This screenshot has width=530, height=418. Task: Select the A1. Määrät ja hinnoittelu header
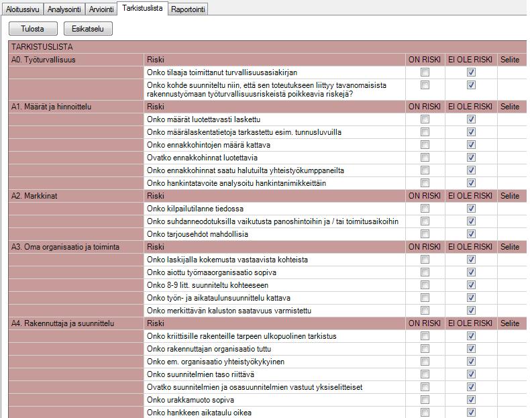pyautogui.click(x=76, y=107)
